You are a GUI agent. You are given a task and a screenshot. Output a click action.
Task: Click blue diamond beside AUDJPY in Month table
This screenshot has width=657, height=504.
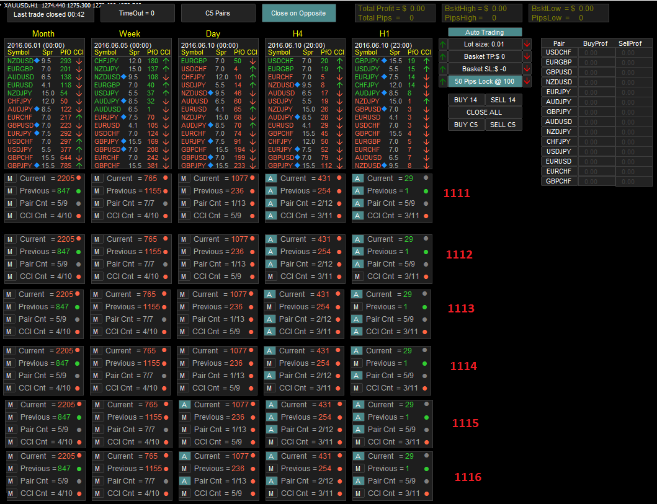click(37, 109)
